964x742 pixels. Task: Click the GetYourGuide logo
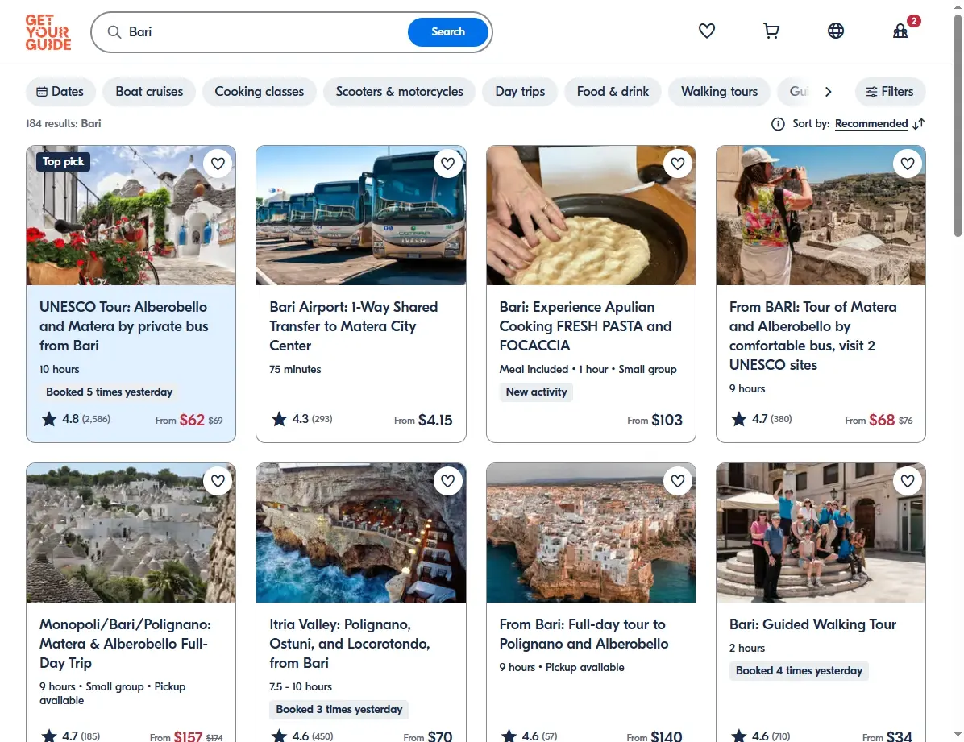[x=48, y=32]
